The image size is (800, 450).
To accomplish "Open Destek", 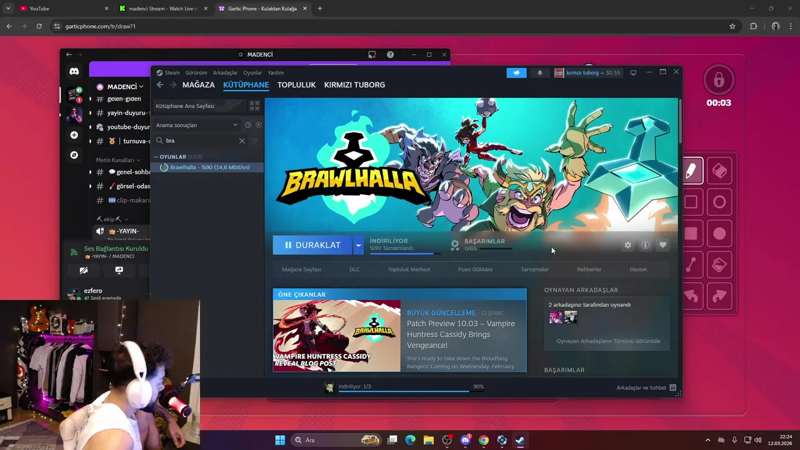I will tap(638, 269).
